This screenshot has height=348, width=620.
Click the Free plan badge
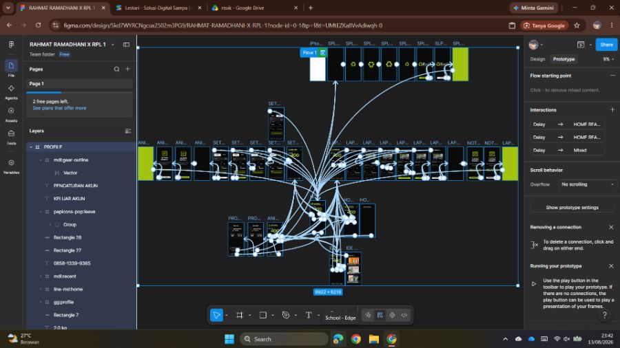(x=65, y=54)
